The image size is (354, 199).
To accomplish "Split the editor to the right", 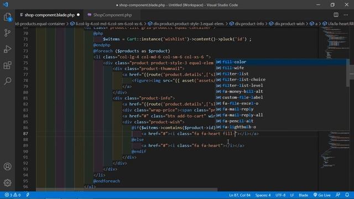I will coord(336,15).
